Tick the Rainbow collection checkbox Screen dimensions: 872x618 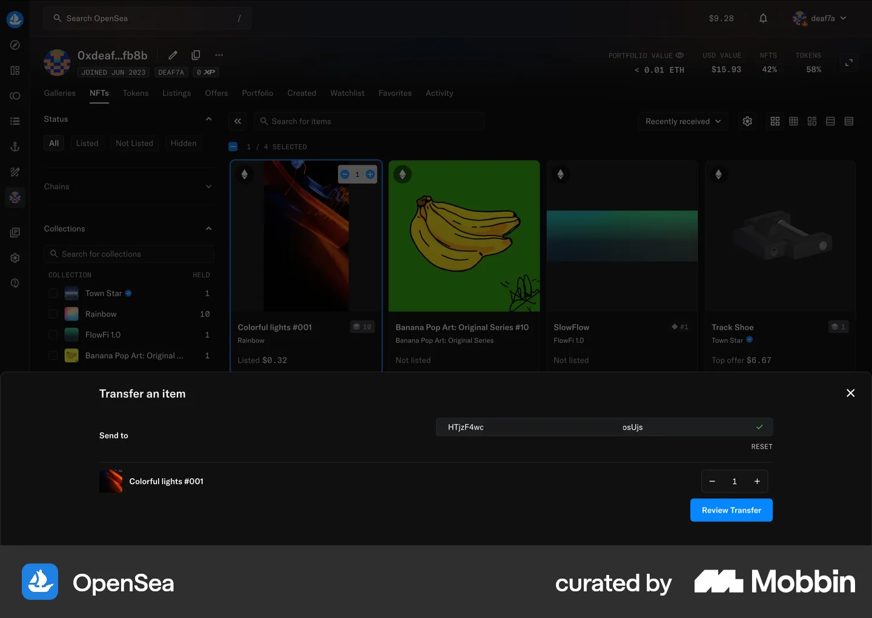(53, 314)
